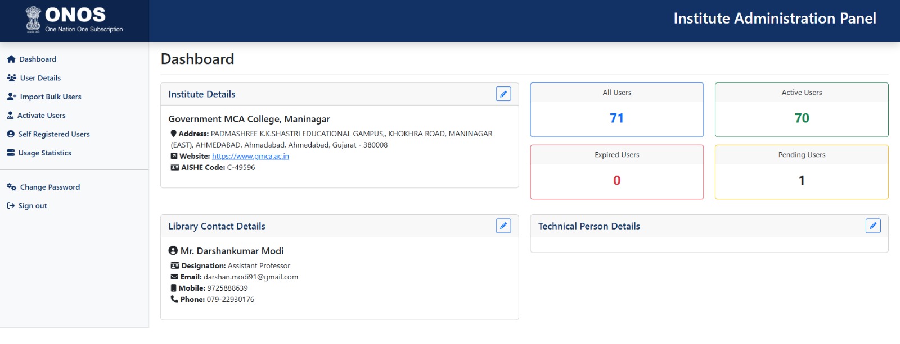Click the Import Bulk Users icon
Image resolution: width=900 pixels, height=344 pixels.
(11, 97)
